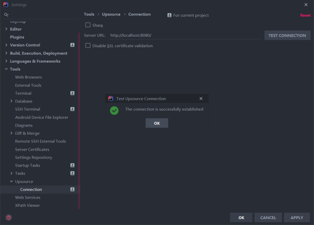Select External Tools settings
This screenshot has height=225, width=314.
point(28,85)
